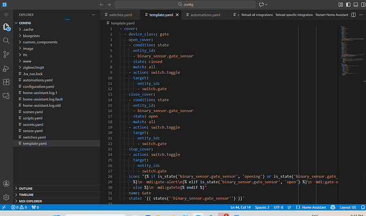Toggle bottom panel visibility
366x216 pixels.
[x=356, y=4]
